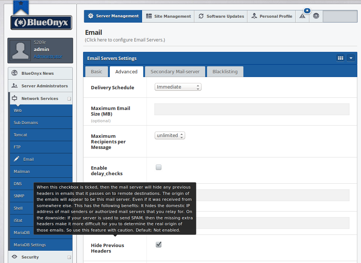Viewport: 361px width, 263px height.
Task: Open MariaDB Settings page
Action: [x=41, y=245]
